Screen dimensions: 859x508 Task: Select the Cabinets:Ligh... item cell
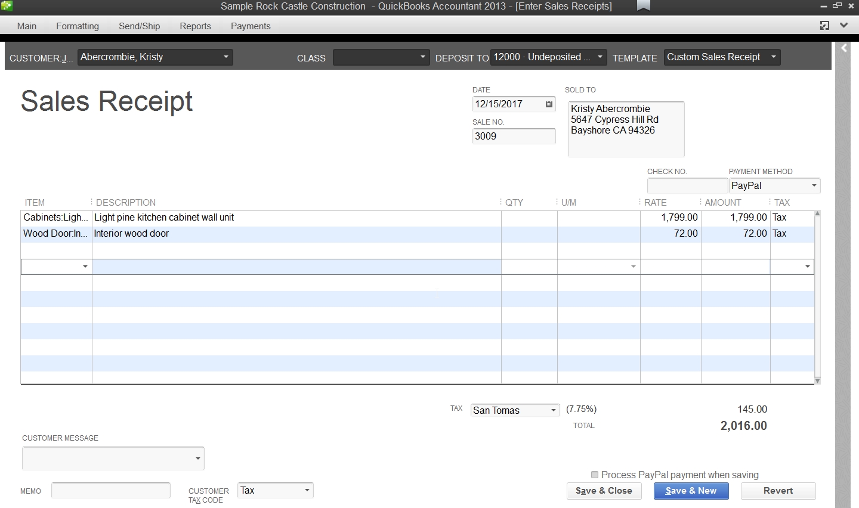coord(56,218)
